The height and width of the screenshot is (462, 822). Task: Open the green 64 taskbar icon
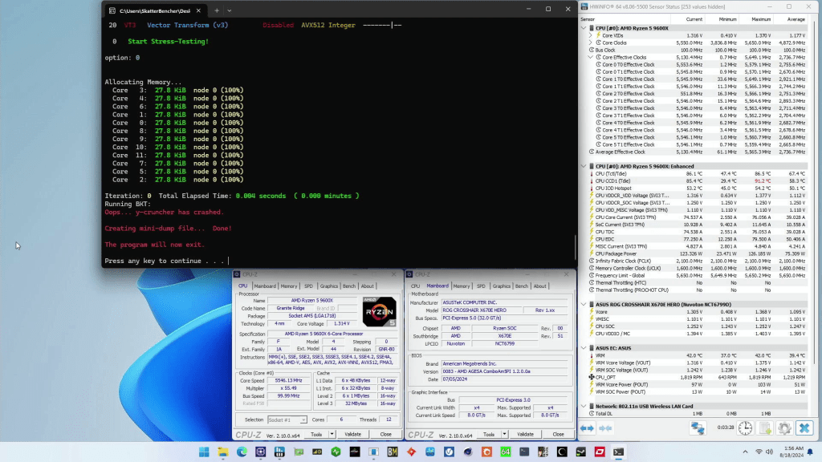tap(506, 452)
